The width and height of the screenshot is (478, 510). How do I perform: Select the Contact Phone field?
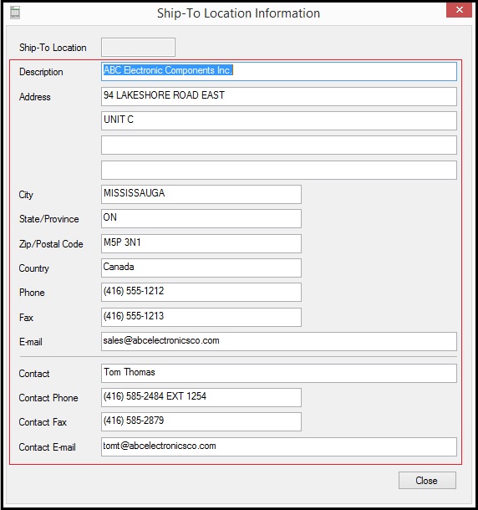pyautogui.click(x=201, y=397)
